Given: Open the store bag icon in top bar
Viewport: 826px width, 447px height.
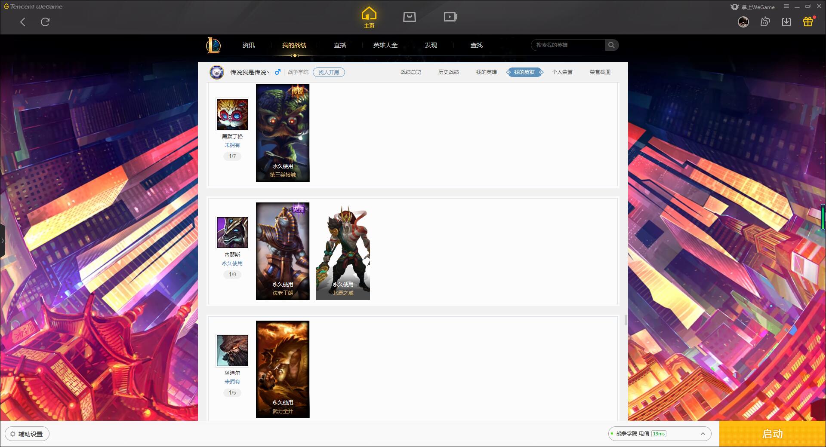Looking at the screenshot, I should point(410,17).
